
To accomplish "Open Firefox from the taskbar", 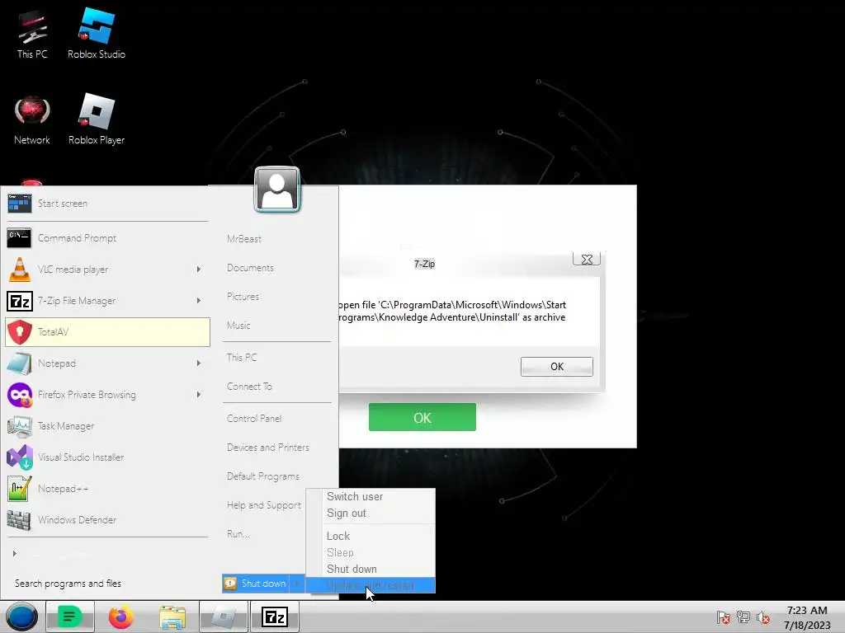I will 120,617.
